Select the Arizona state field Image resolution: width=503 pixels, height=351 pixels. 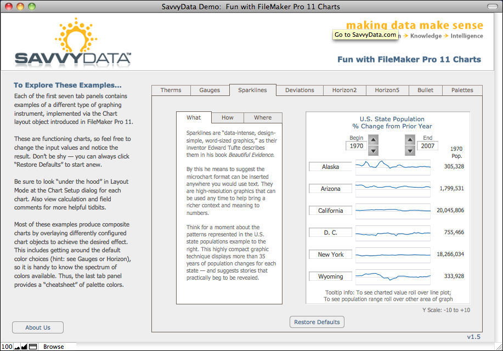click(x=330, y=189)
